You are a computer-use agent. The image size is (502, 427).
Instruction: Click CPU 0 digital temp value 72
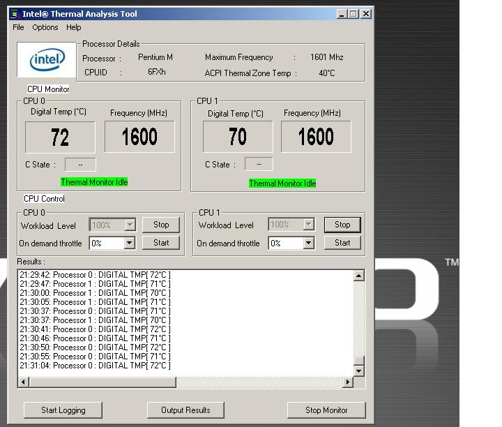point(60,137)
